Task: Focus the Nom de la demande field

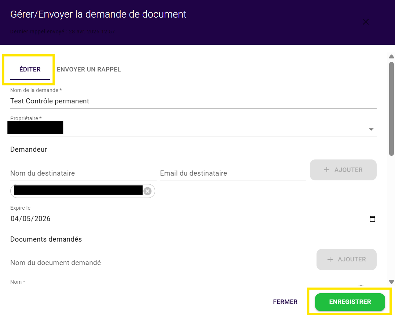Action: click(x=193, y=101)
